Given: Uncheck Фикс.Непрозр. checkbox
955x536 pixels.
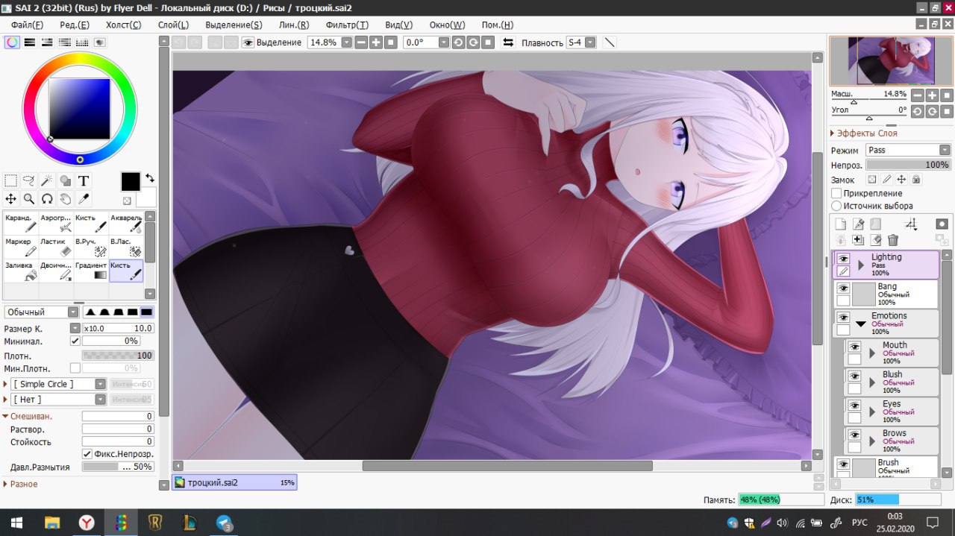Looking at the screenshot, I should pyautogui.click(x=87, y=454).
